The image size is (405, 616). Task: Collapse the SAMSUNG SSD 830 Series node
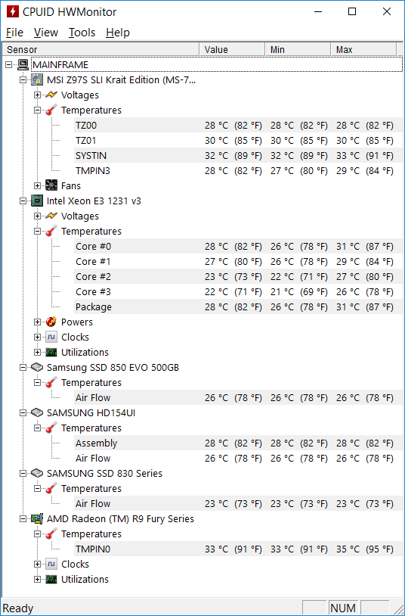click(x=23, y=474)
